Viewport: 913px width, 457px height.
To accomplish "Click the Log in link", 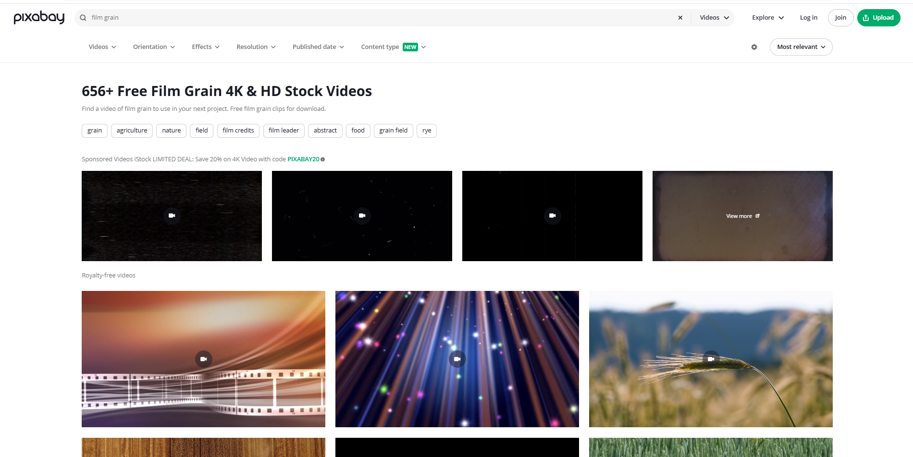I will 808,17.
